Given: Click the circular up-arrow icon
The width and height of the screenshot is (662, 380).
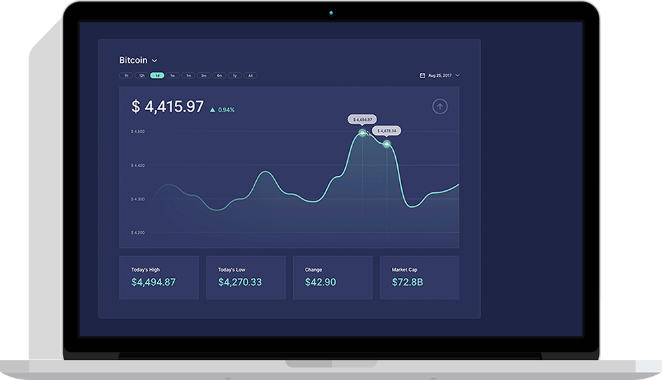Looking at the screenshot, I should tap(439, 106).
